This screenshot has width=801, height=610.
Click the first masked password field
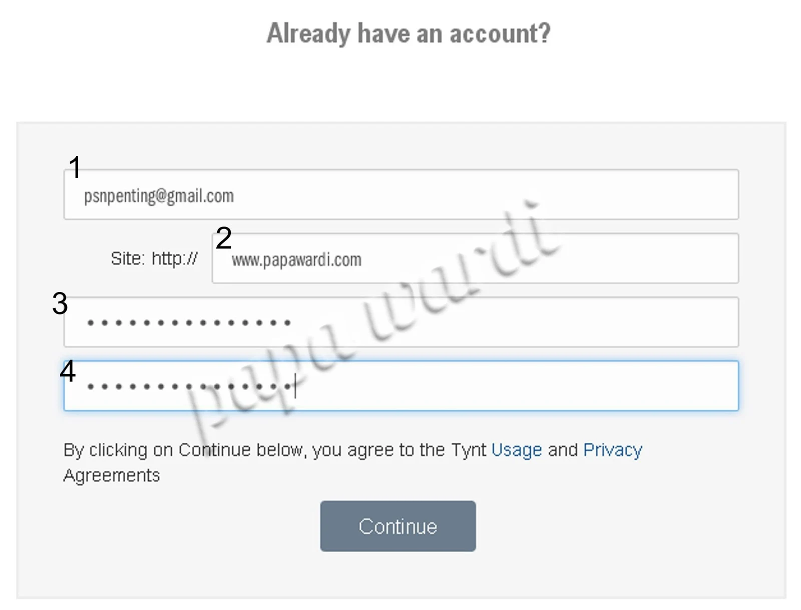tap(400, 322)
